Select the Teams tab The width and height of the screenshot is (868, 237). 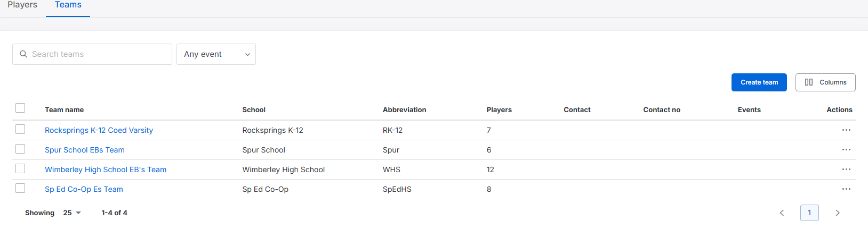[68, 5]
